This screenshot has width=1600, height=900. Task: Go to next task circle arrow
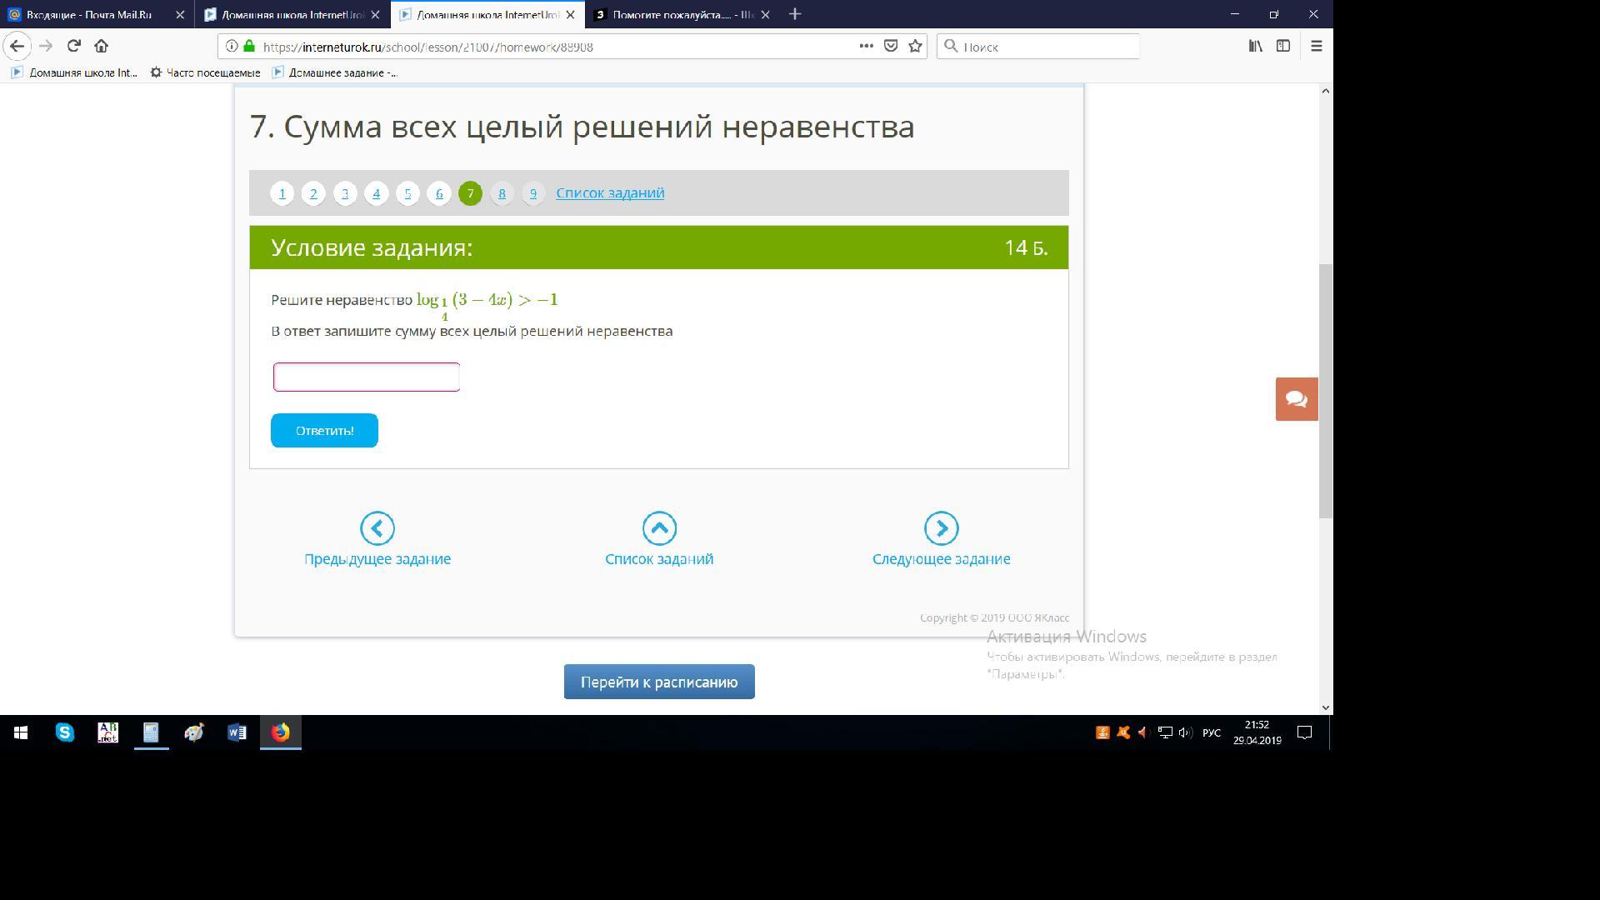941,528
